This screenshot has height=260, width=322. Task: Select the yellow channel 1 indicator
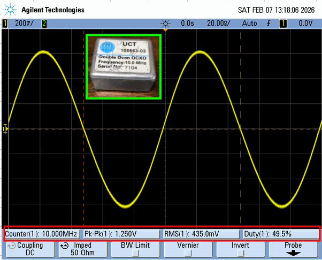pyautogui.click(x=4, y=24)
